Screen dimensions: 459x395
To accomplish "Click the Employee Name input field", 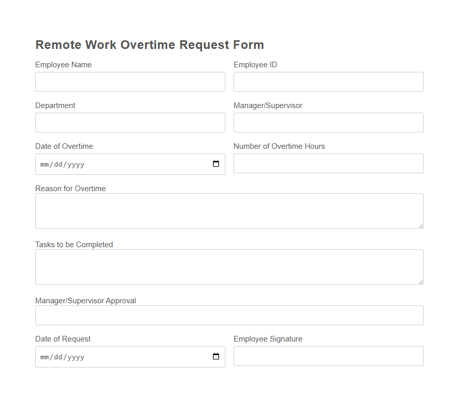I will tap(130, 82).
